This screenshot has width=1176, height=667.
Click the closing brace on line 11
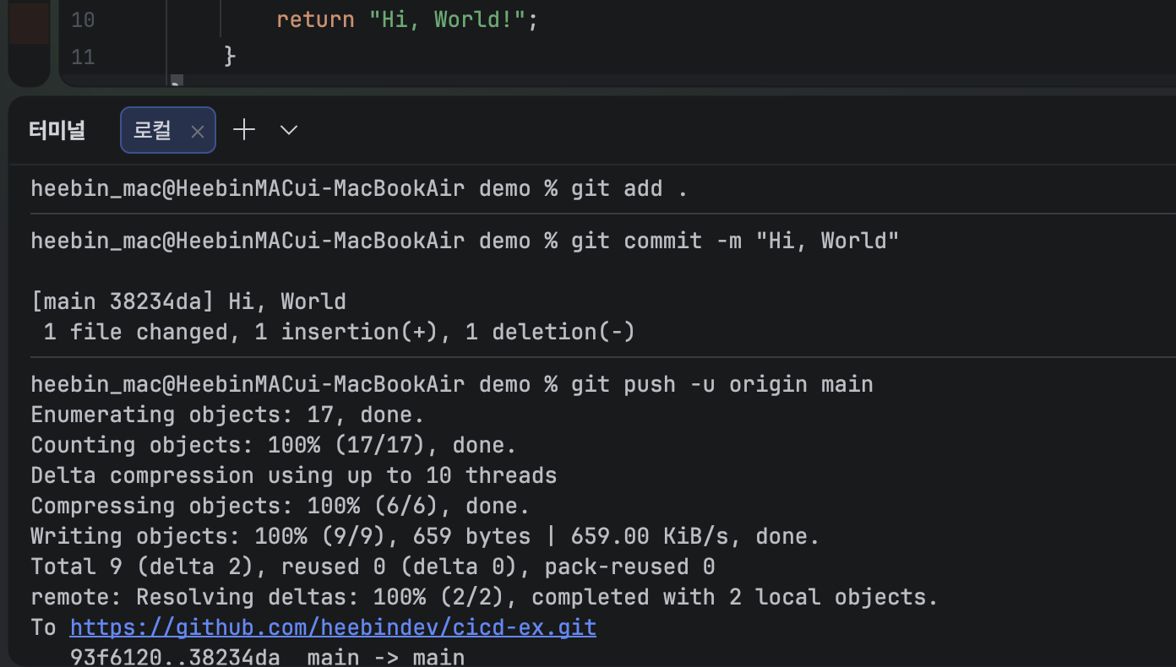pyautogui.click(x=230, y=57)
